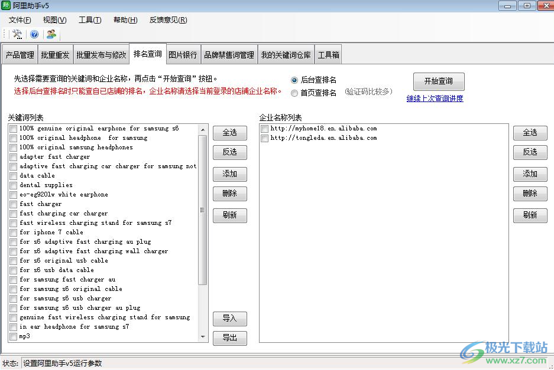This screenshot has height=370, width=554.
Task: Check 'eo-eg920lw white earphone' keyword
Action: [14, 195]
